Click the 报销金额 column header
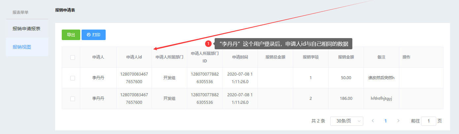 (x=346, y=57)
